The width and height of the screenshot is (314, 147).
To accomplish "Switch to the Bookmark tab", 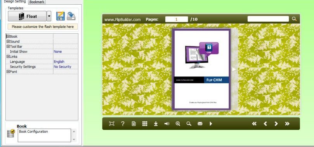I will [37, 2].
